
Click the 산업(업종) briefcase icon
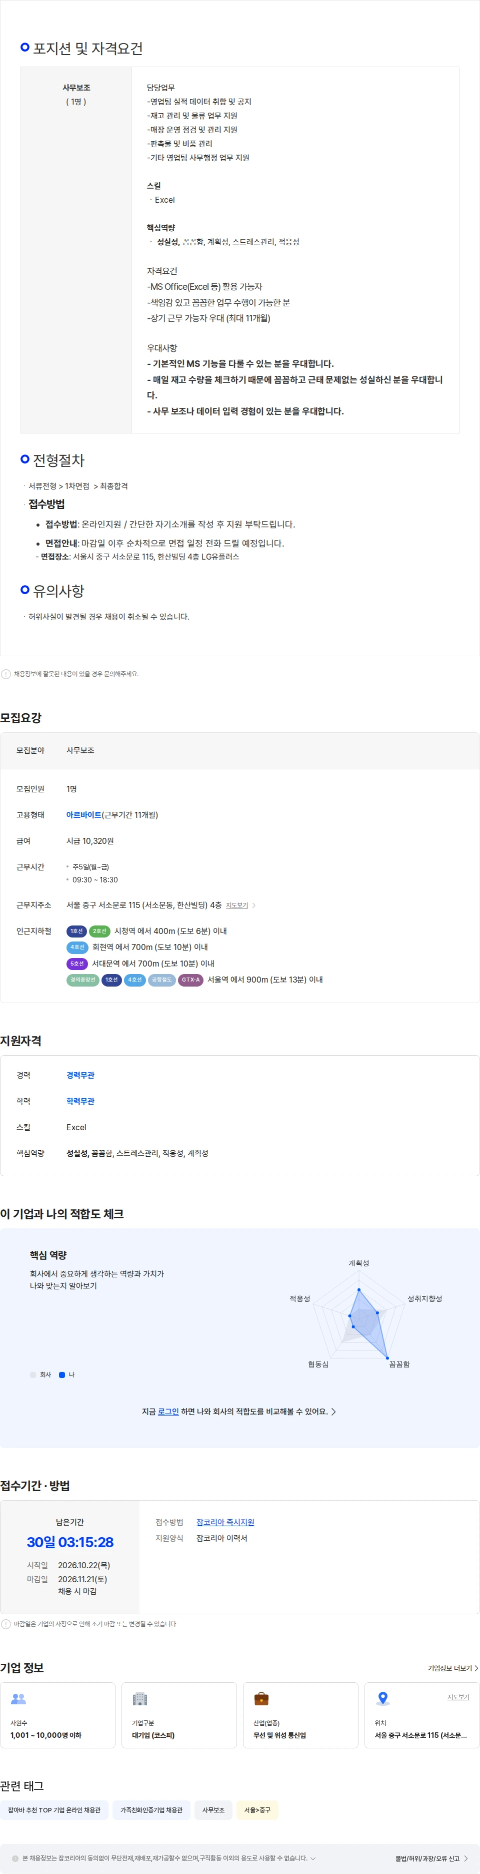261,1699
